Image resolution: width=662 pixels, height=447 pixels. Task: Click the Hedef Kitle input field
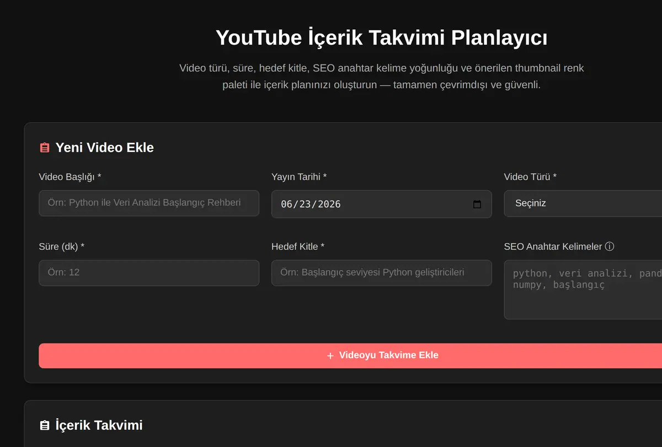[x=382, y=273]
